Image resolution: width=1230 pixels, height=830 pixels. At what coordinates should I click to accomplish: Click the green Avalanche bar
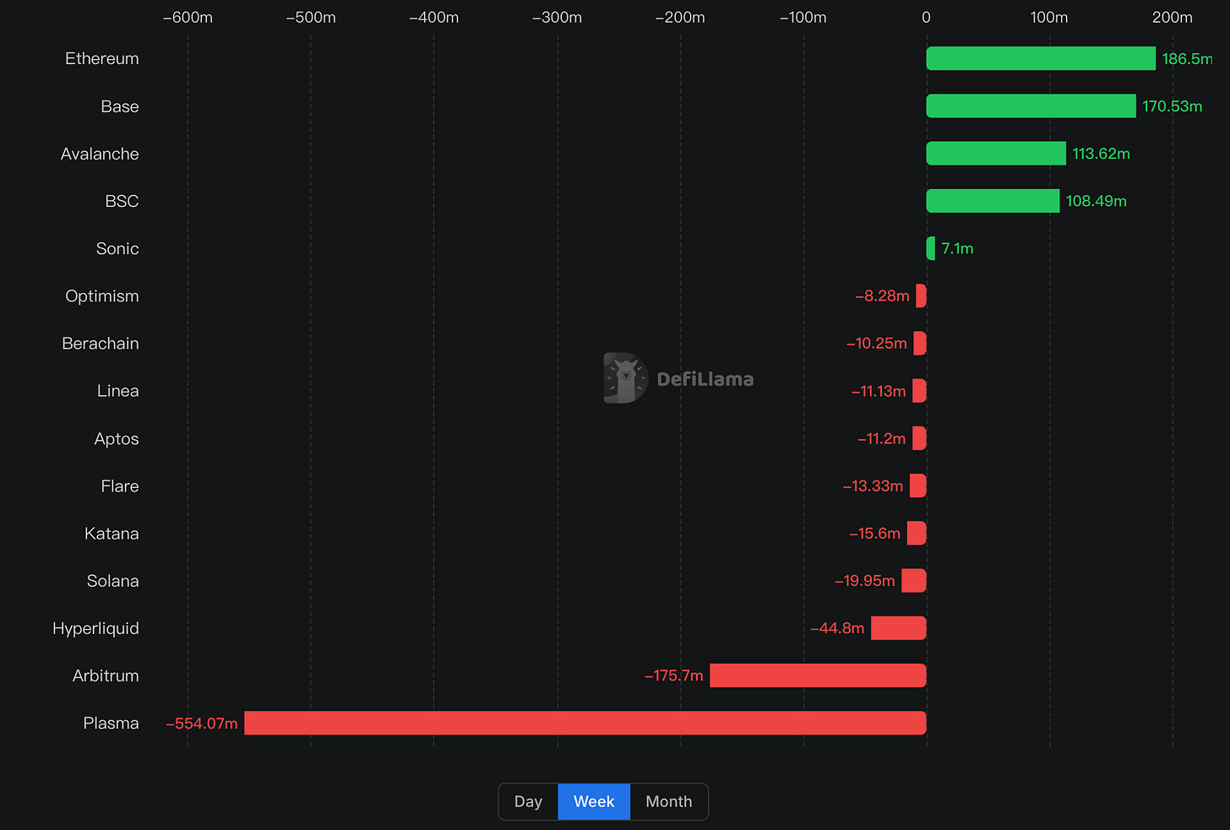pyautogui.click(x=996, y=154)
